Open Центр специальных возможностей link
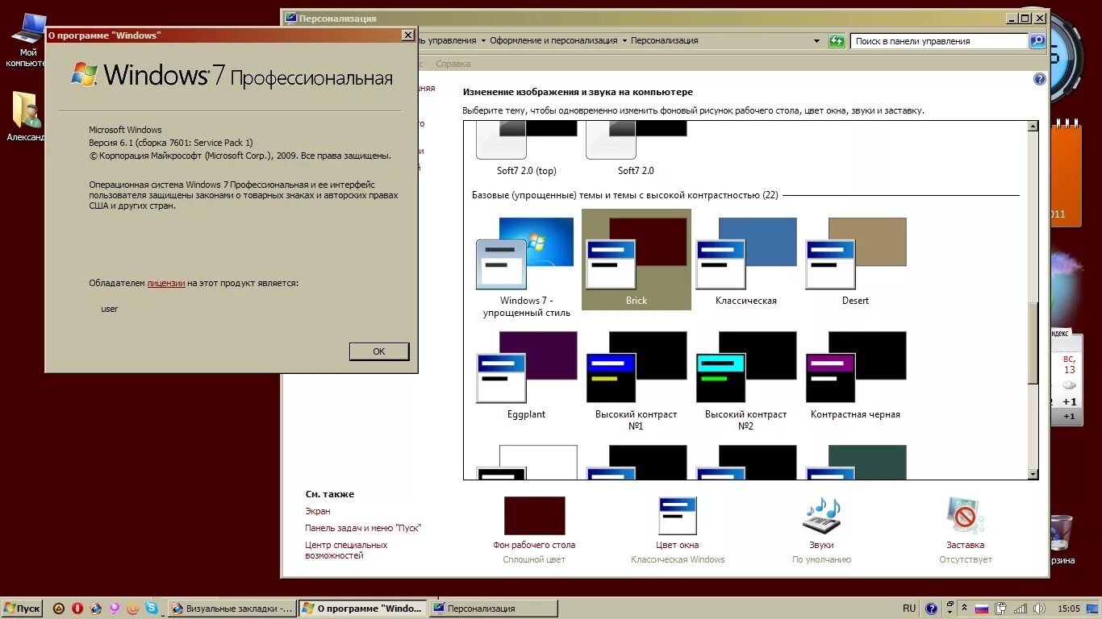 (x=346, y=550)
